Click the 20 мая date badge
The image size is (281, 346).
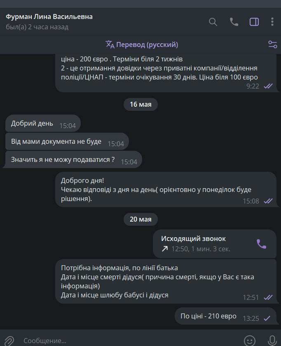tap(140, 219)
